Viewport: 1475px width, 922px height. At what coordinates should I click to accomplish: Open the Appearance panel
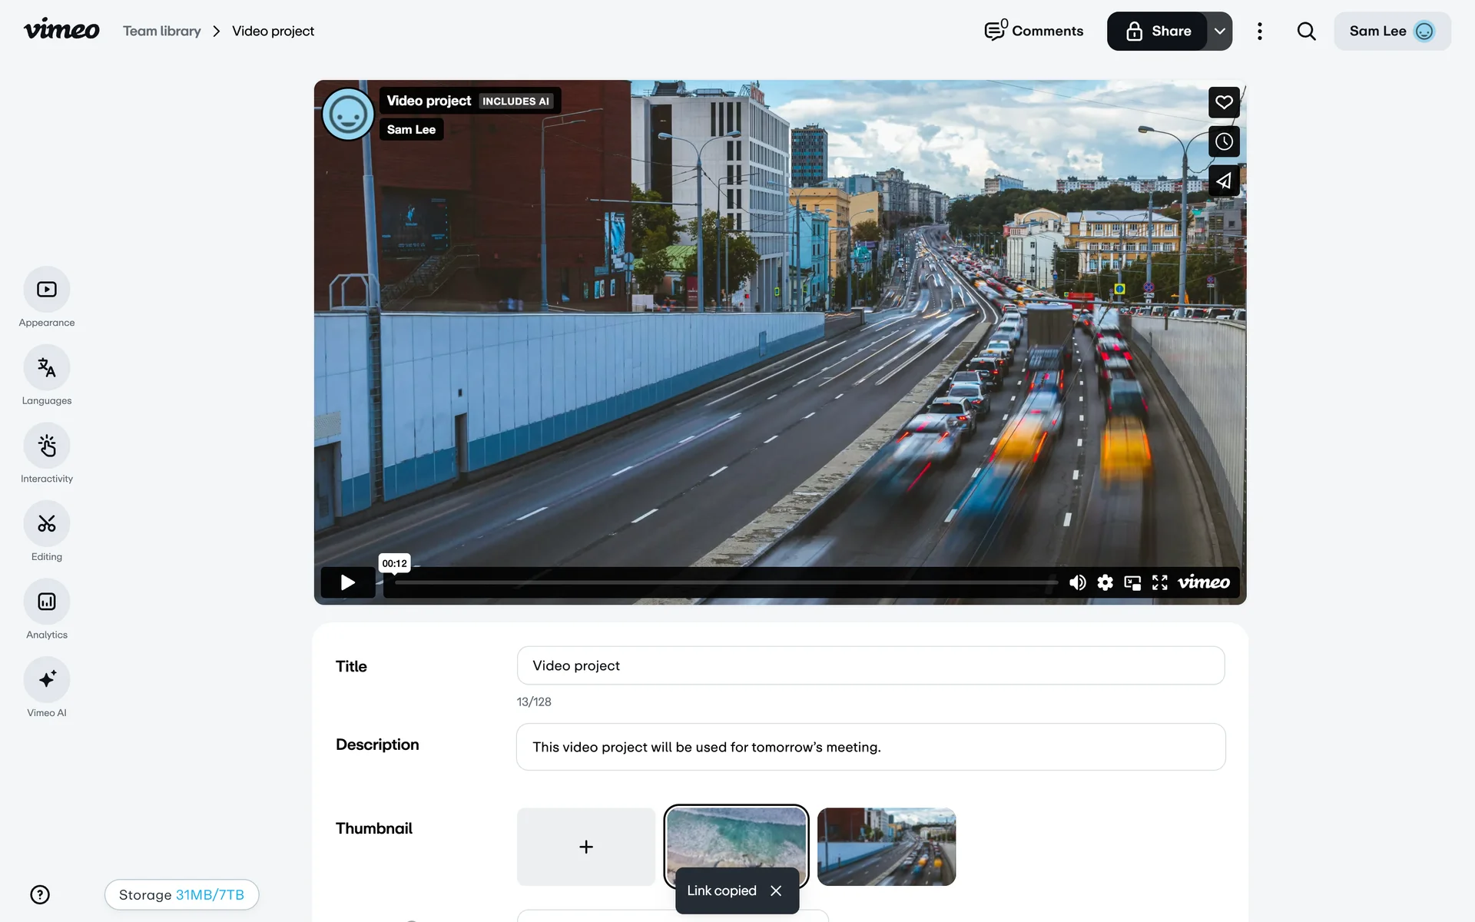pyautogui.click(x=47, y=290)
